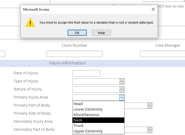The image size is (185, 135).
Task: Collapse the Primary Injury Area dropdown arrow
Action: (122, 98)
